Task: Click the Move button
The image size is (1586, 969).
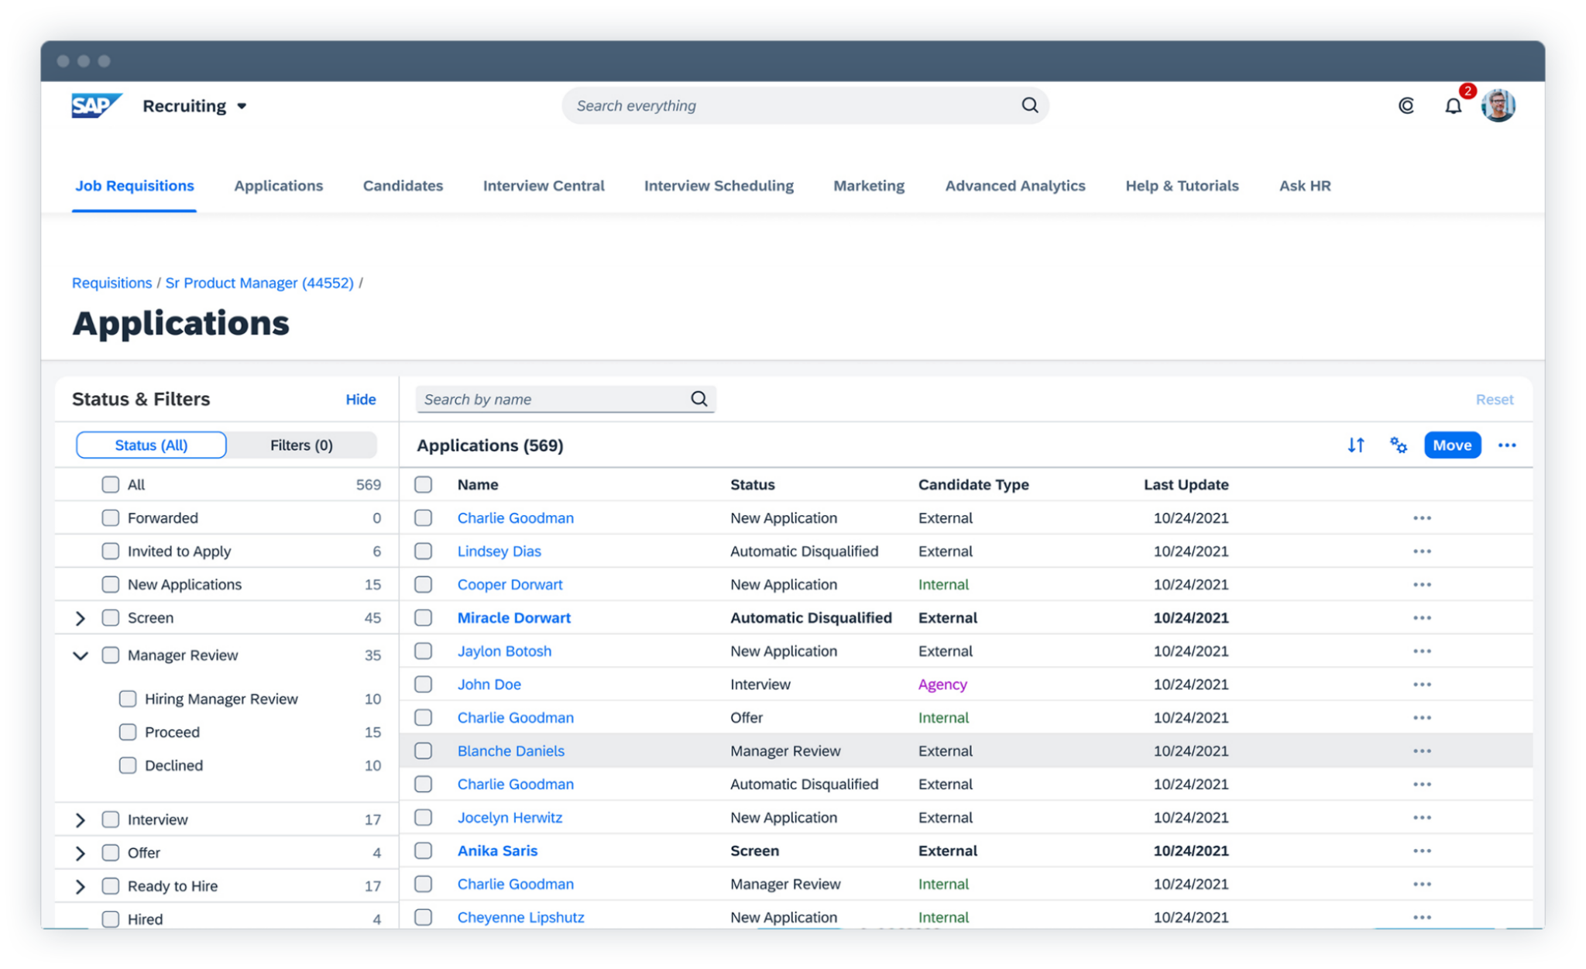Action: pos(1452,445)
